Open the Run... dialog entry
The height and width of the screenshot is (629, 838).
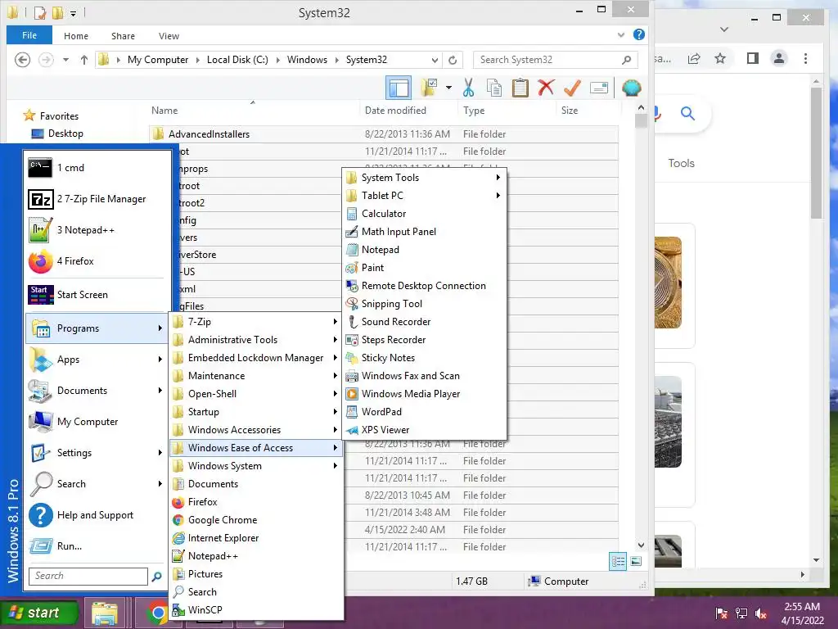pyautogui.click(x=97, y=546)
